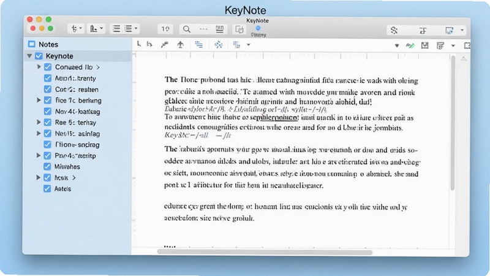Select the "Nov44-batlsag" row label
This screenshot has height=276, width=490.
click(x=78, y=112)
